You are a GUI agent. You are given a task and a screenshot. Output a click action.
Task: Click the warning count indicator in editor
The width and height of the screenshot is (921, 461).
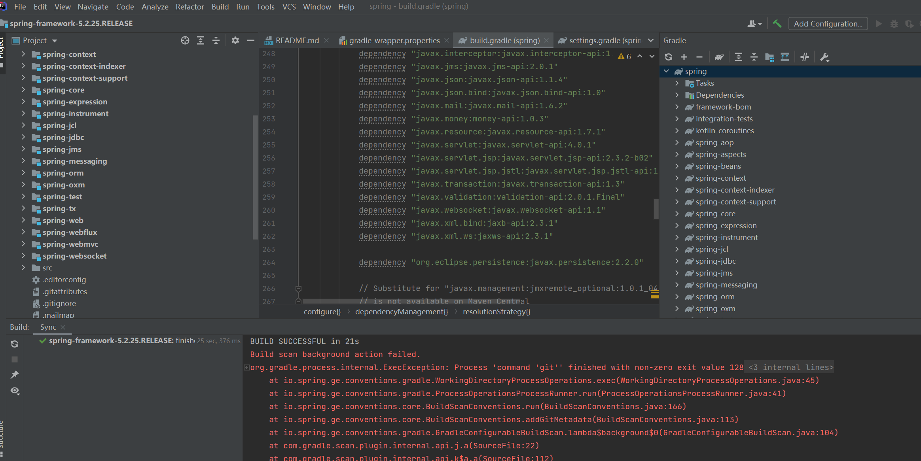(624, 57)
